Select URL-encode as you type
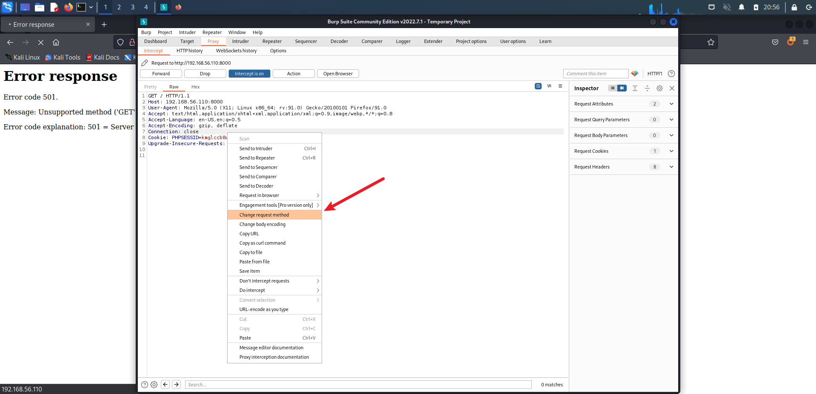Screen dimensions: 816x394 (274, 309)
